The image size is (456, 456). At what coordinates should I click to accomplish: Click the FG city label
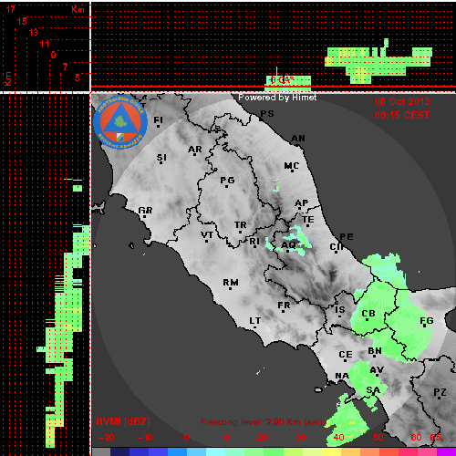pos(427,321)
